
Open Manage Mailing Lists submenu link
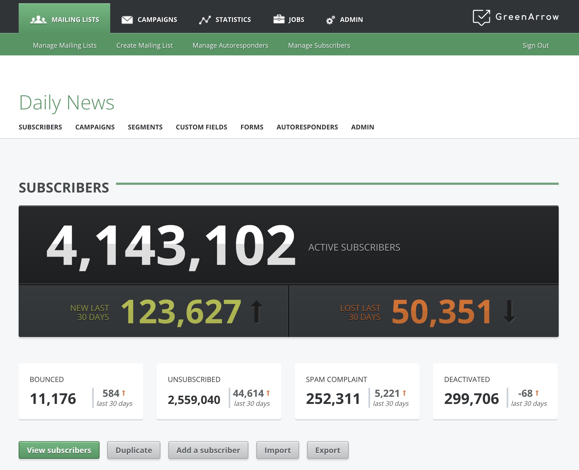(x=65, y=46)
